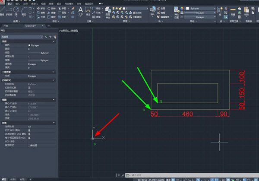This screenshot has height=181, width=259.
Task: Expand the Annotation (注释) panel flyout
Action: pos(90,21)
